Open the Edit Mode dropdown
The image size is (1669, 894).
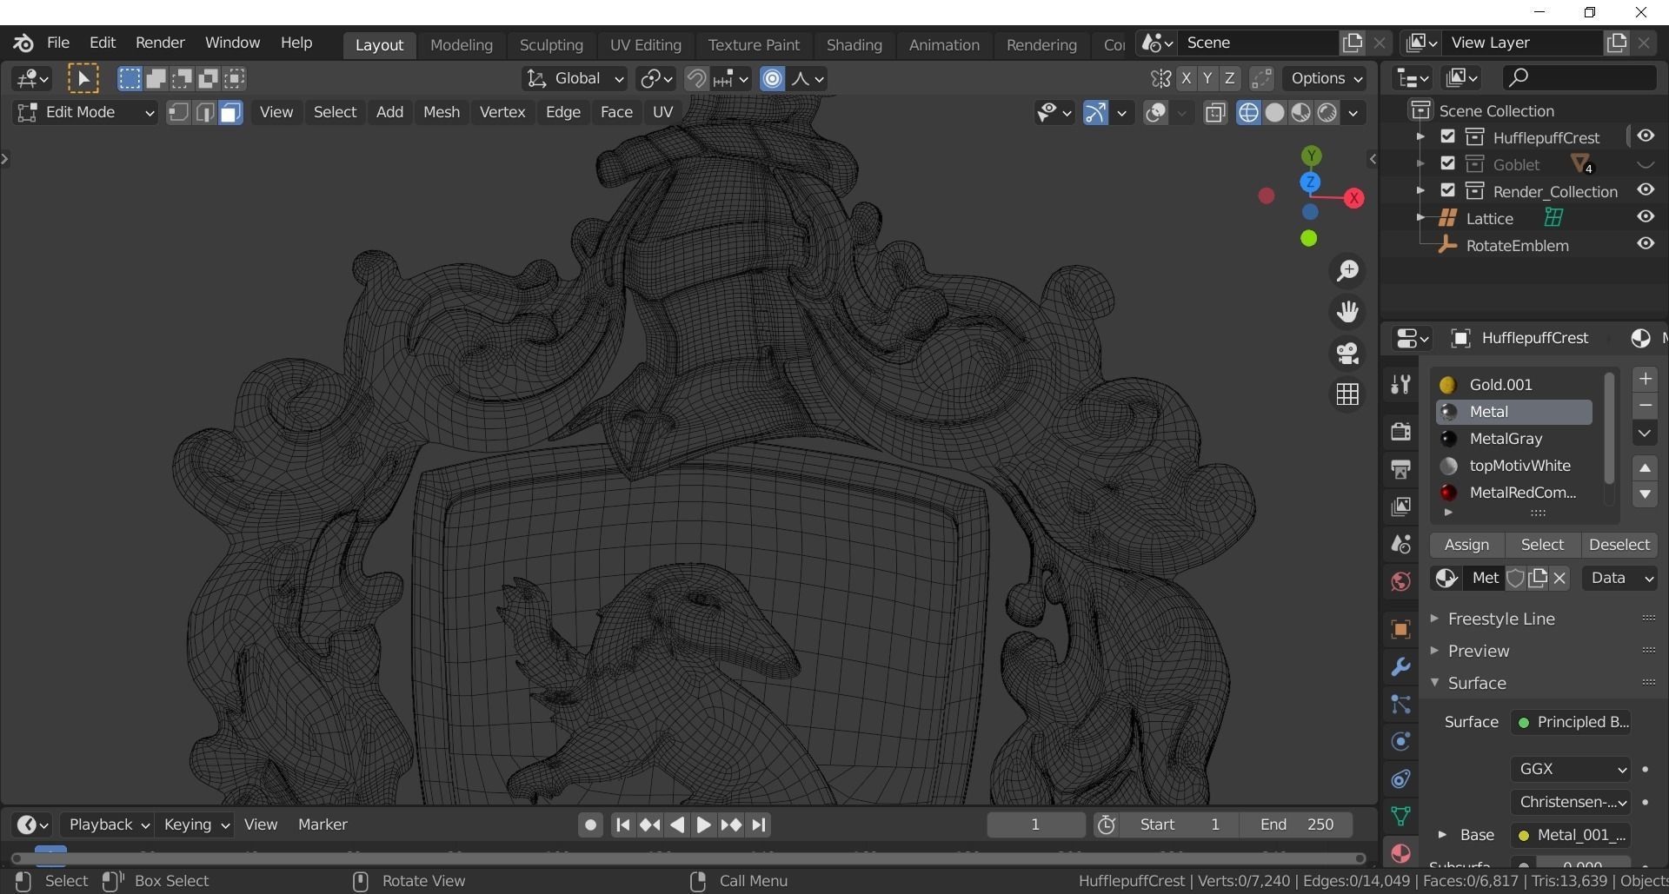tap(85, 113)
